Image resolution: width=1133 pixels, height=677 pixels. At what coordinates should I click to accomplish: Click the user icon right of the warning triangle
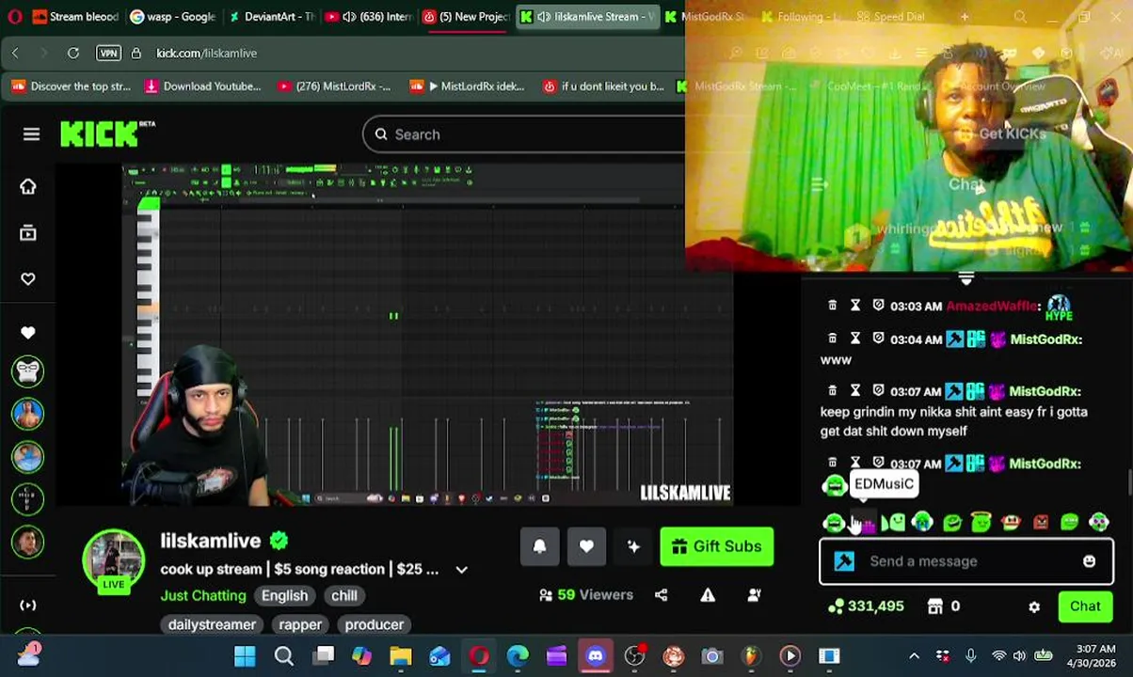tap(754, 594)
